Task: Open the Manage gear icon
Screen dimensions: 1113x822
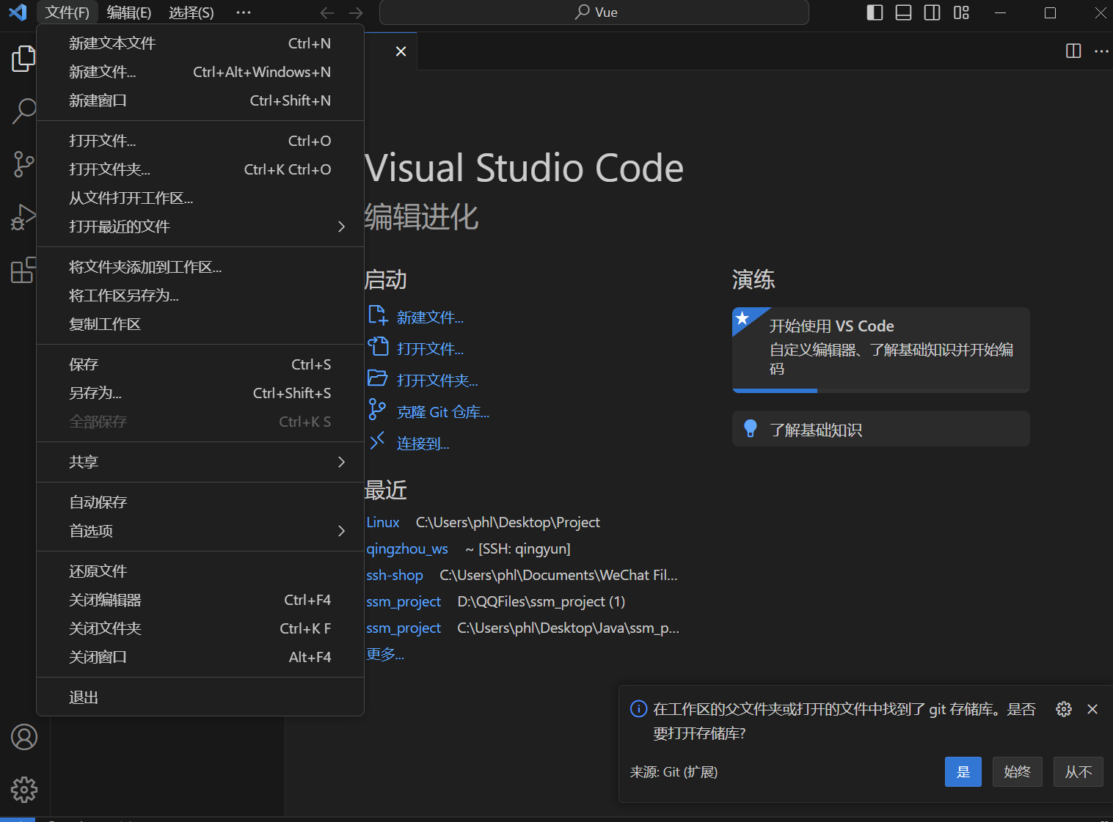Action: pyautogui.click(x=24, y=790)
